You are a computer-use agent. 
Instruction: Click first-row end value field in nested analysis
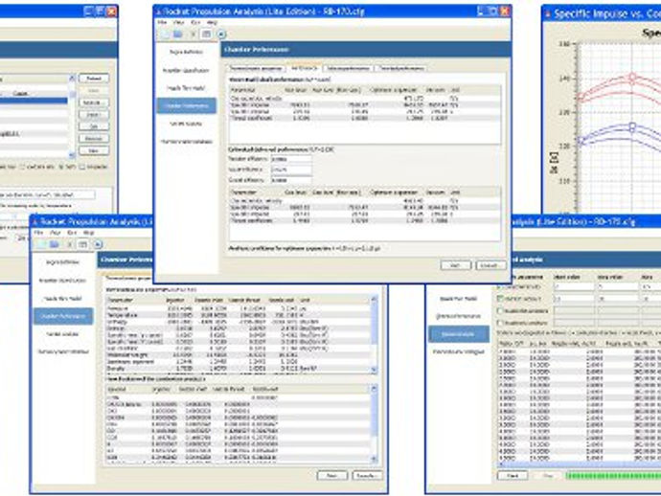[x=617, y=286]
